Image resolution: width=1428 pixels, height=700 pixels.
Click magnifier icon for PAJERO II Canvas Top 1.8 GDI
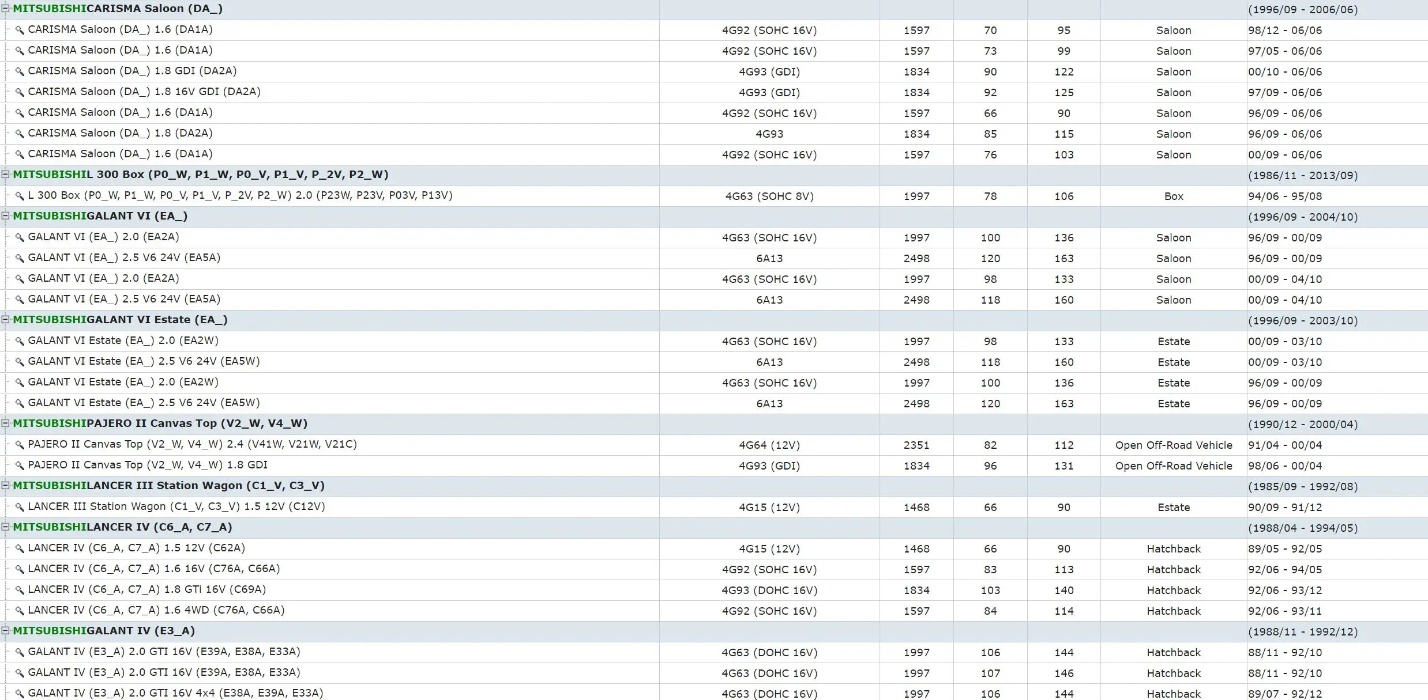pyautogui.click(x=20, y=466)
